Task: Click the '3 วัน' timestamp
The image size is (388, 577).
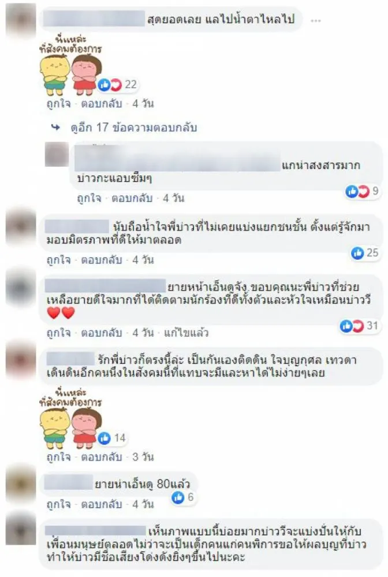Action: coord(143,457)
